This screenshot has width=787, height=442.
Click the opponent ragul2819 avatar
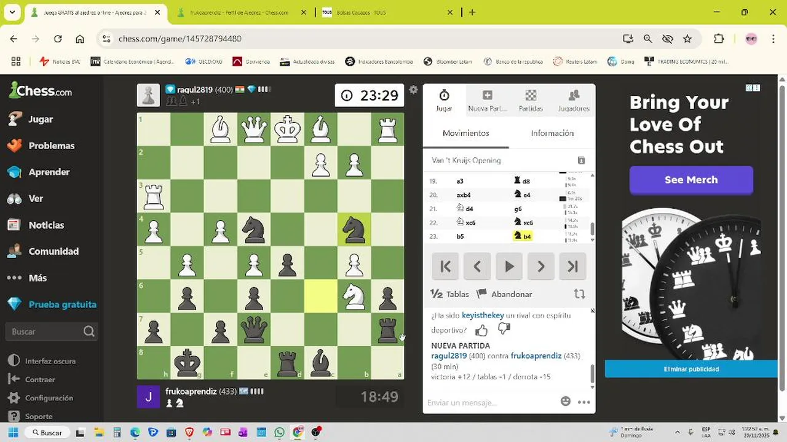(148, 95)
